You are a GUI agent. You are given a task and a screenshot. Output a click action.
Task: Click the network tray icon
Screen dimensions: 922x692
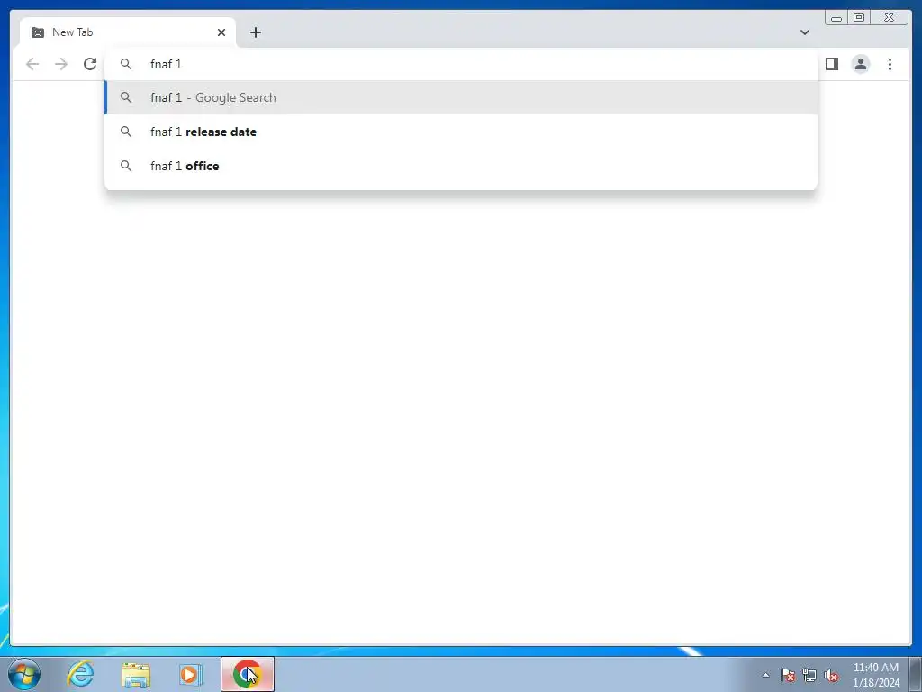[x=809, y=675]
